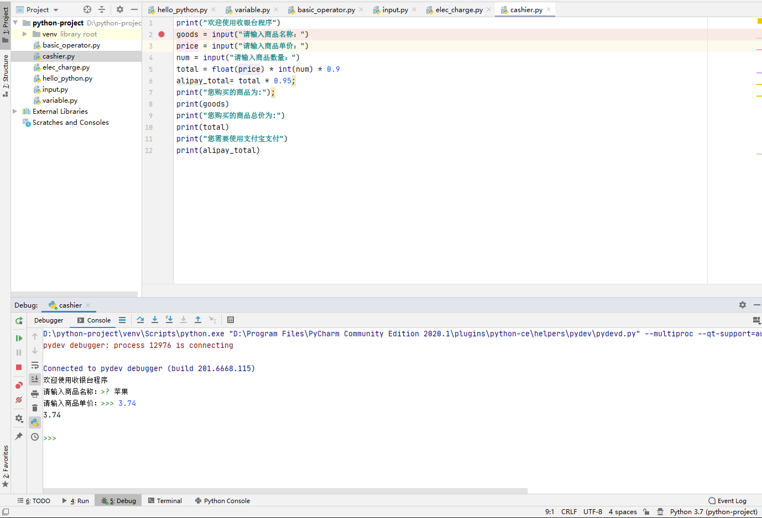The height and width of the screenshot is (518, 762).
Task: Click Step Over debugger button
Action: pyautogui.click(x=140, y=320)
